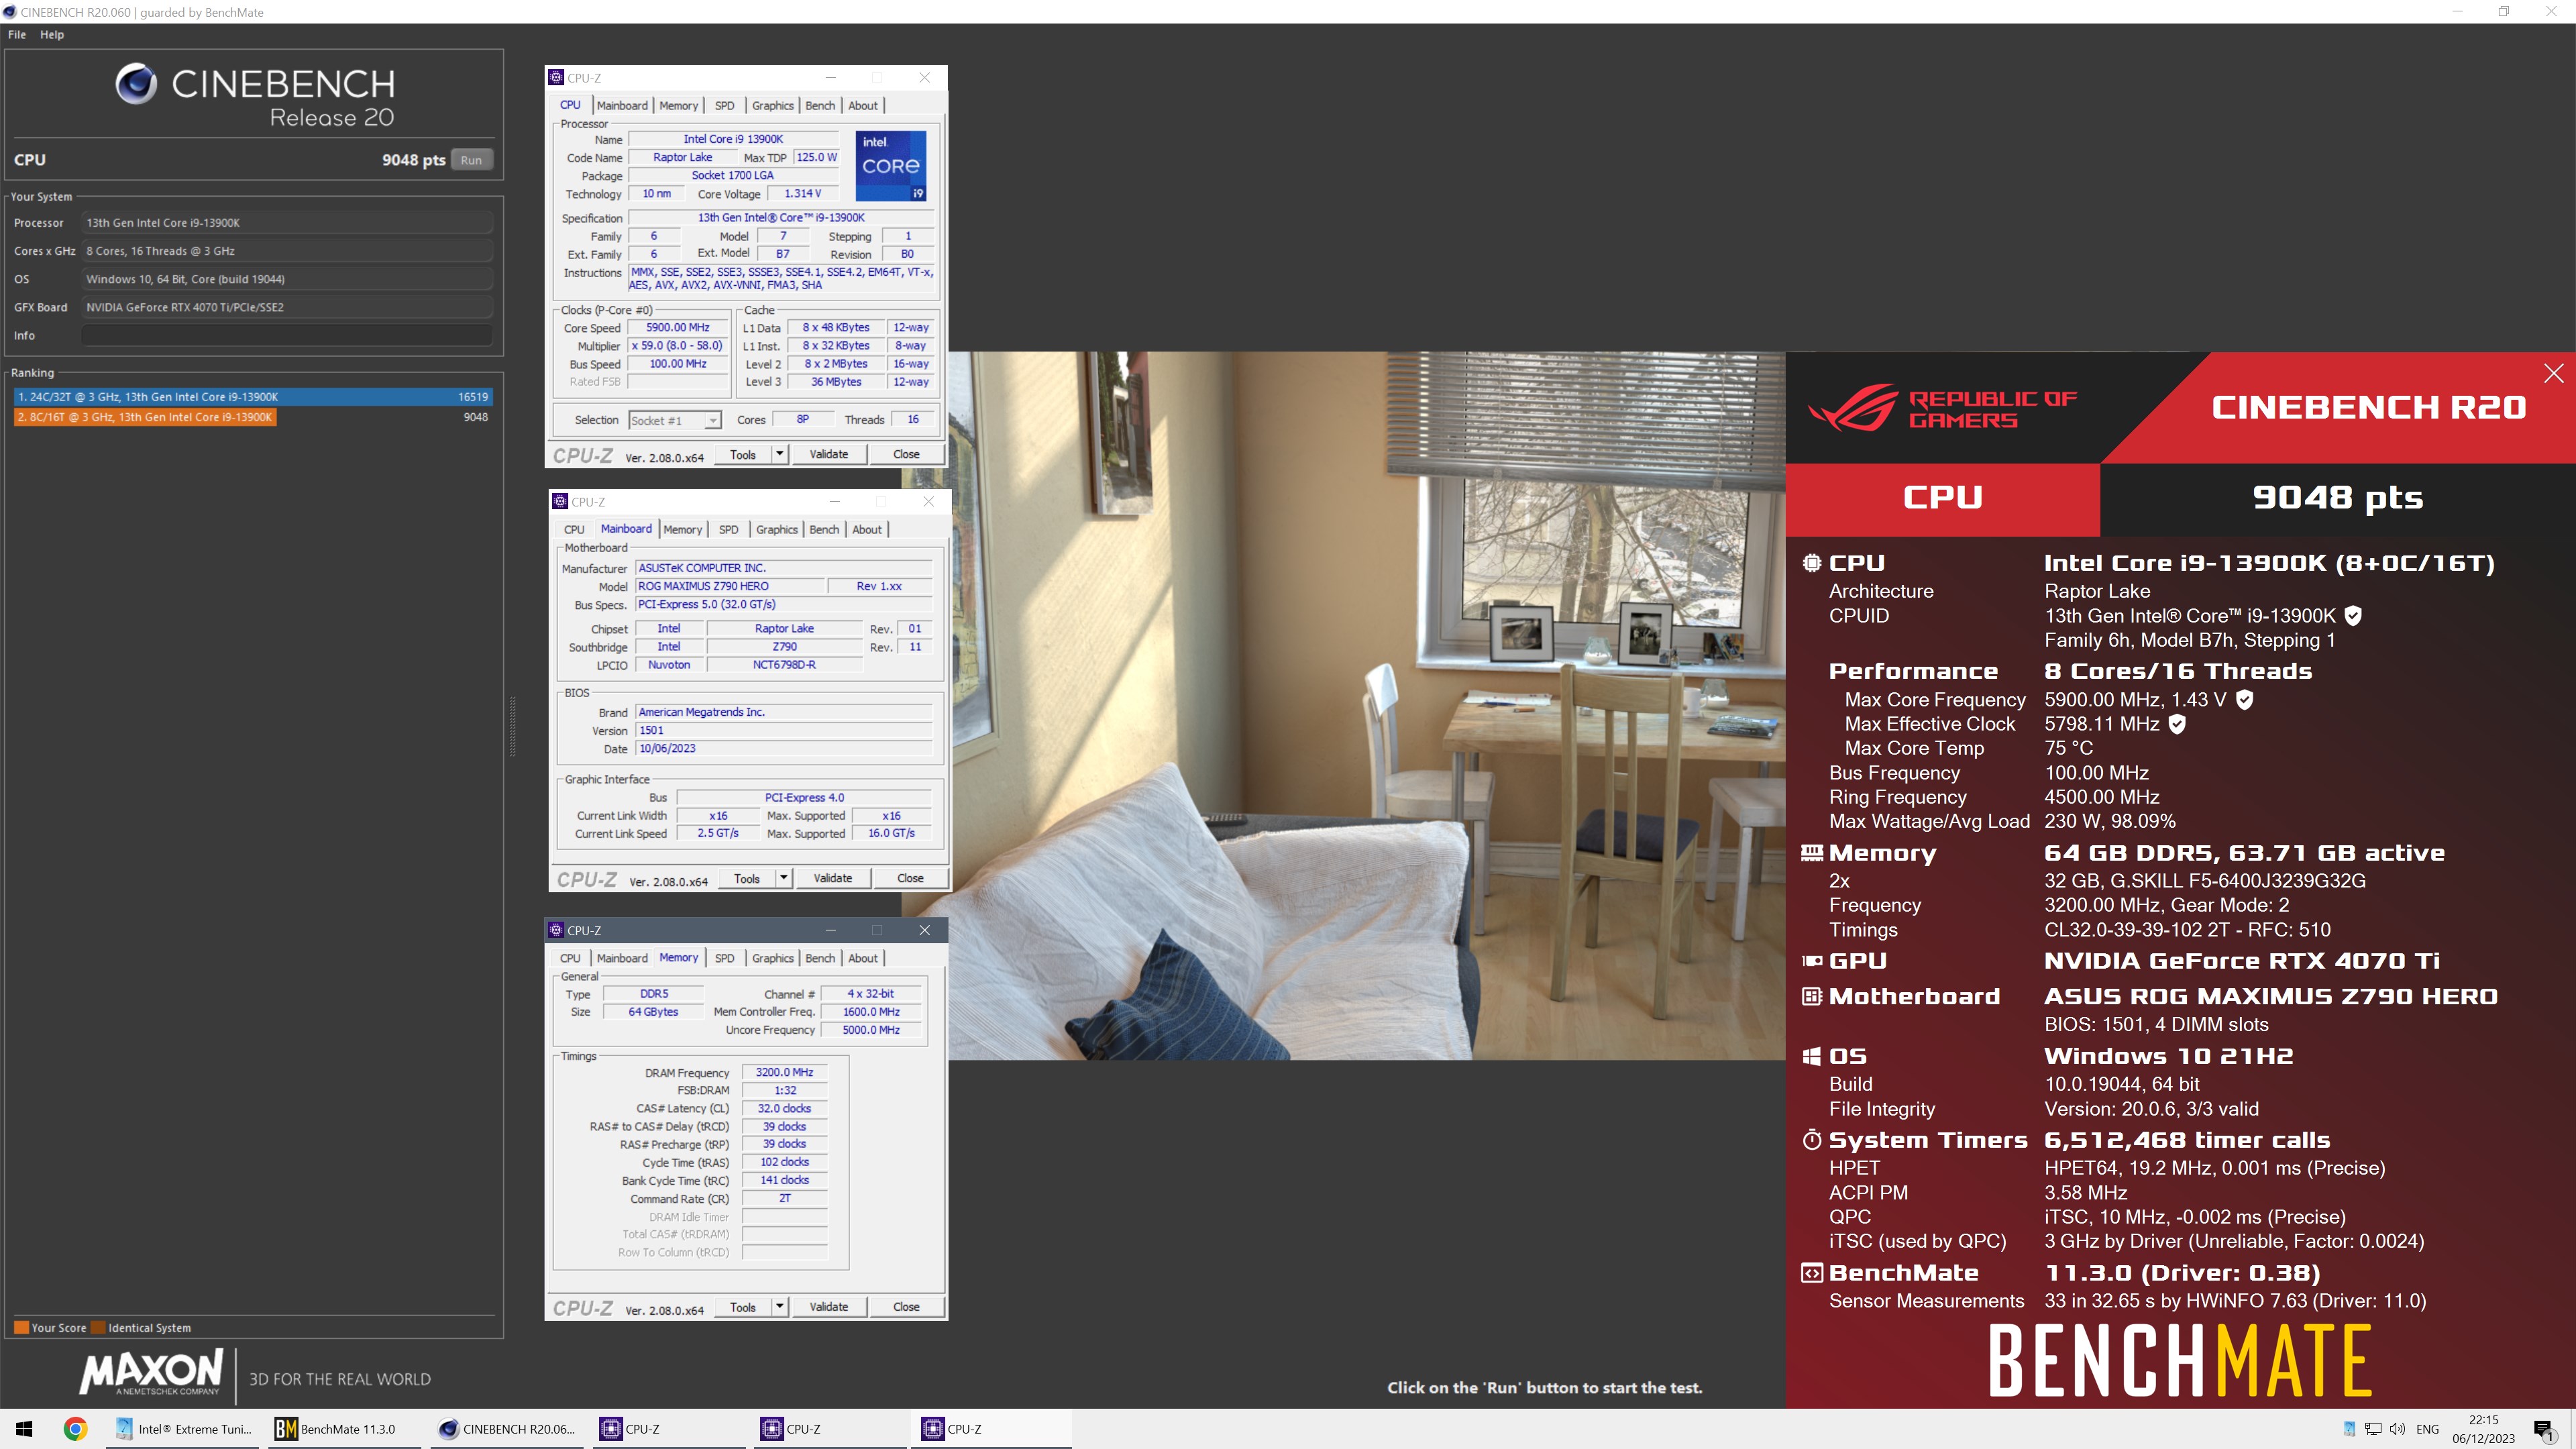Click the shield icon beside Max Core Frequency

click(x=2244, y=700)
